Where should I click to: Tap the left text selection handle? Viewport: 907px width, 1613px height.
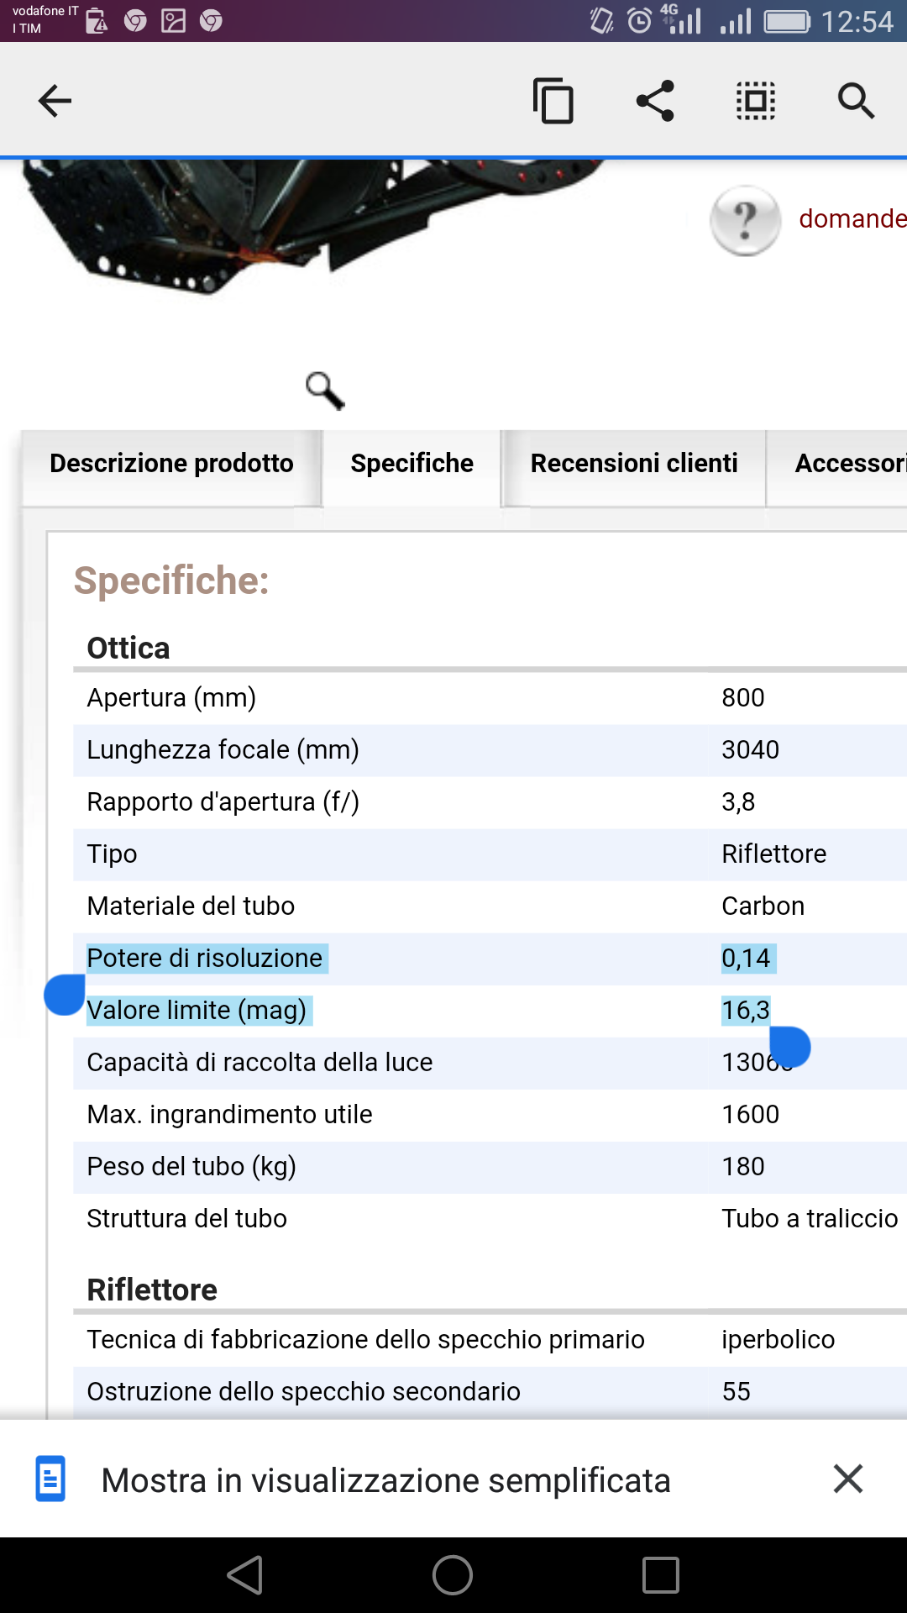click(x=65, y=996)
